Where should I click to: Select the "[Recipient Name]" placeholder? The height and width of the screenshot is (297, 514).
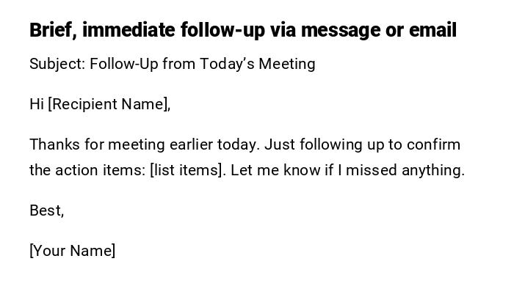click(109, 104)
